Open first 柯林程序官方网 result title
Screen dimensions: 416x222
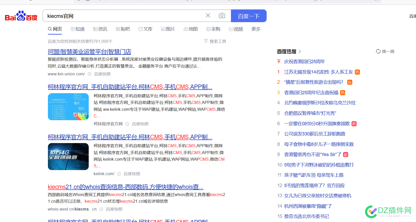pos(130,87)
